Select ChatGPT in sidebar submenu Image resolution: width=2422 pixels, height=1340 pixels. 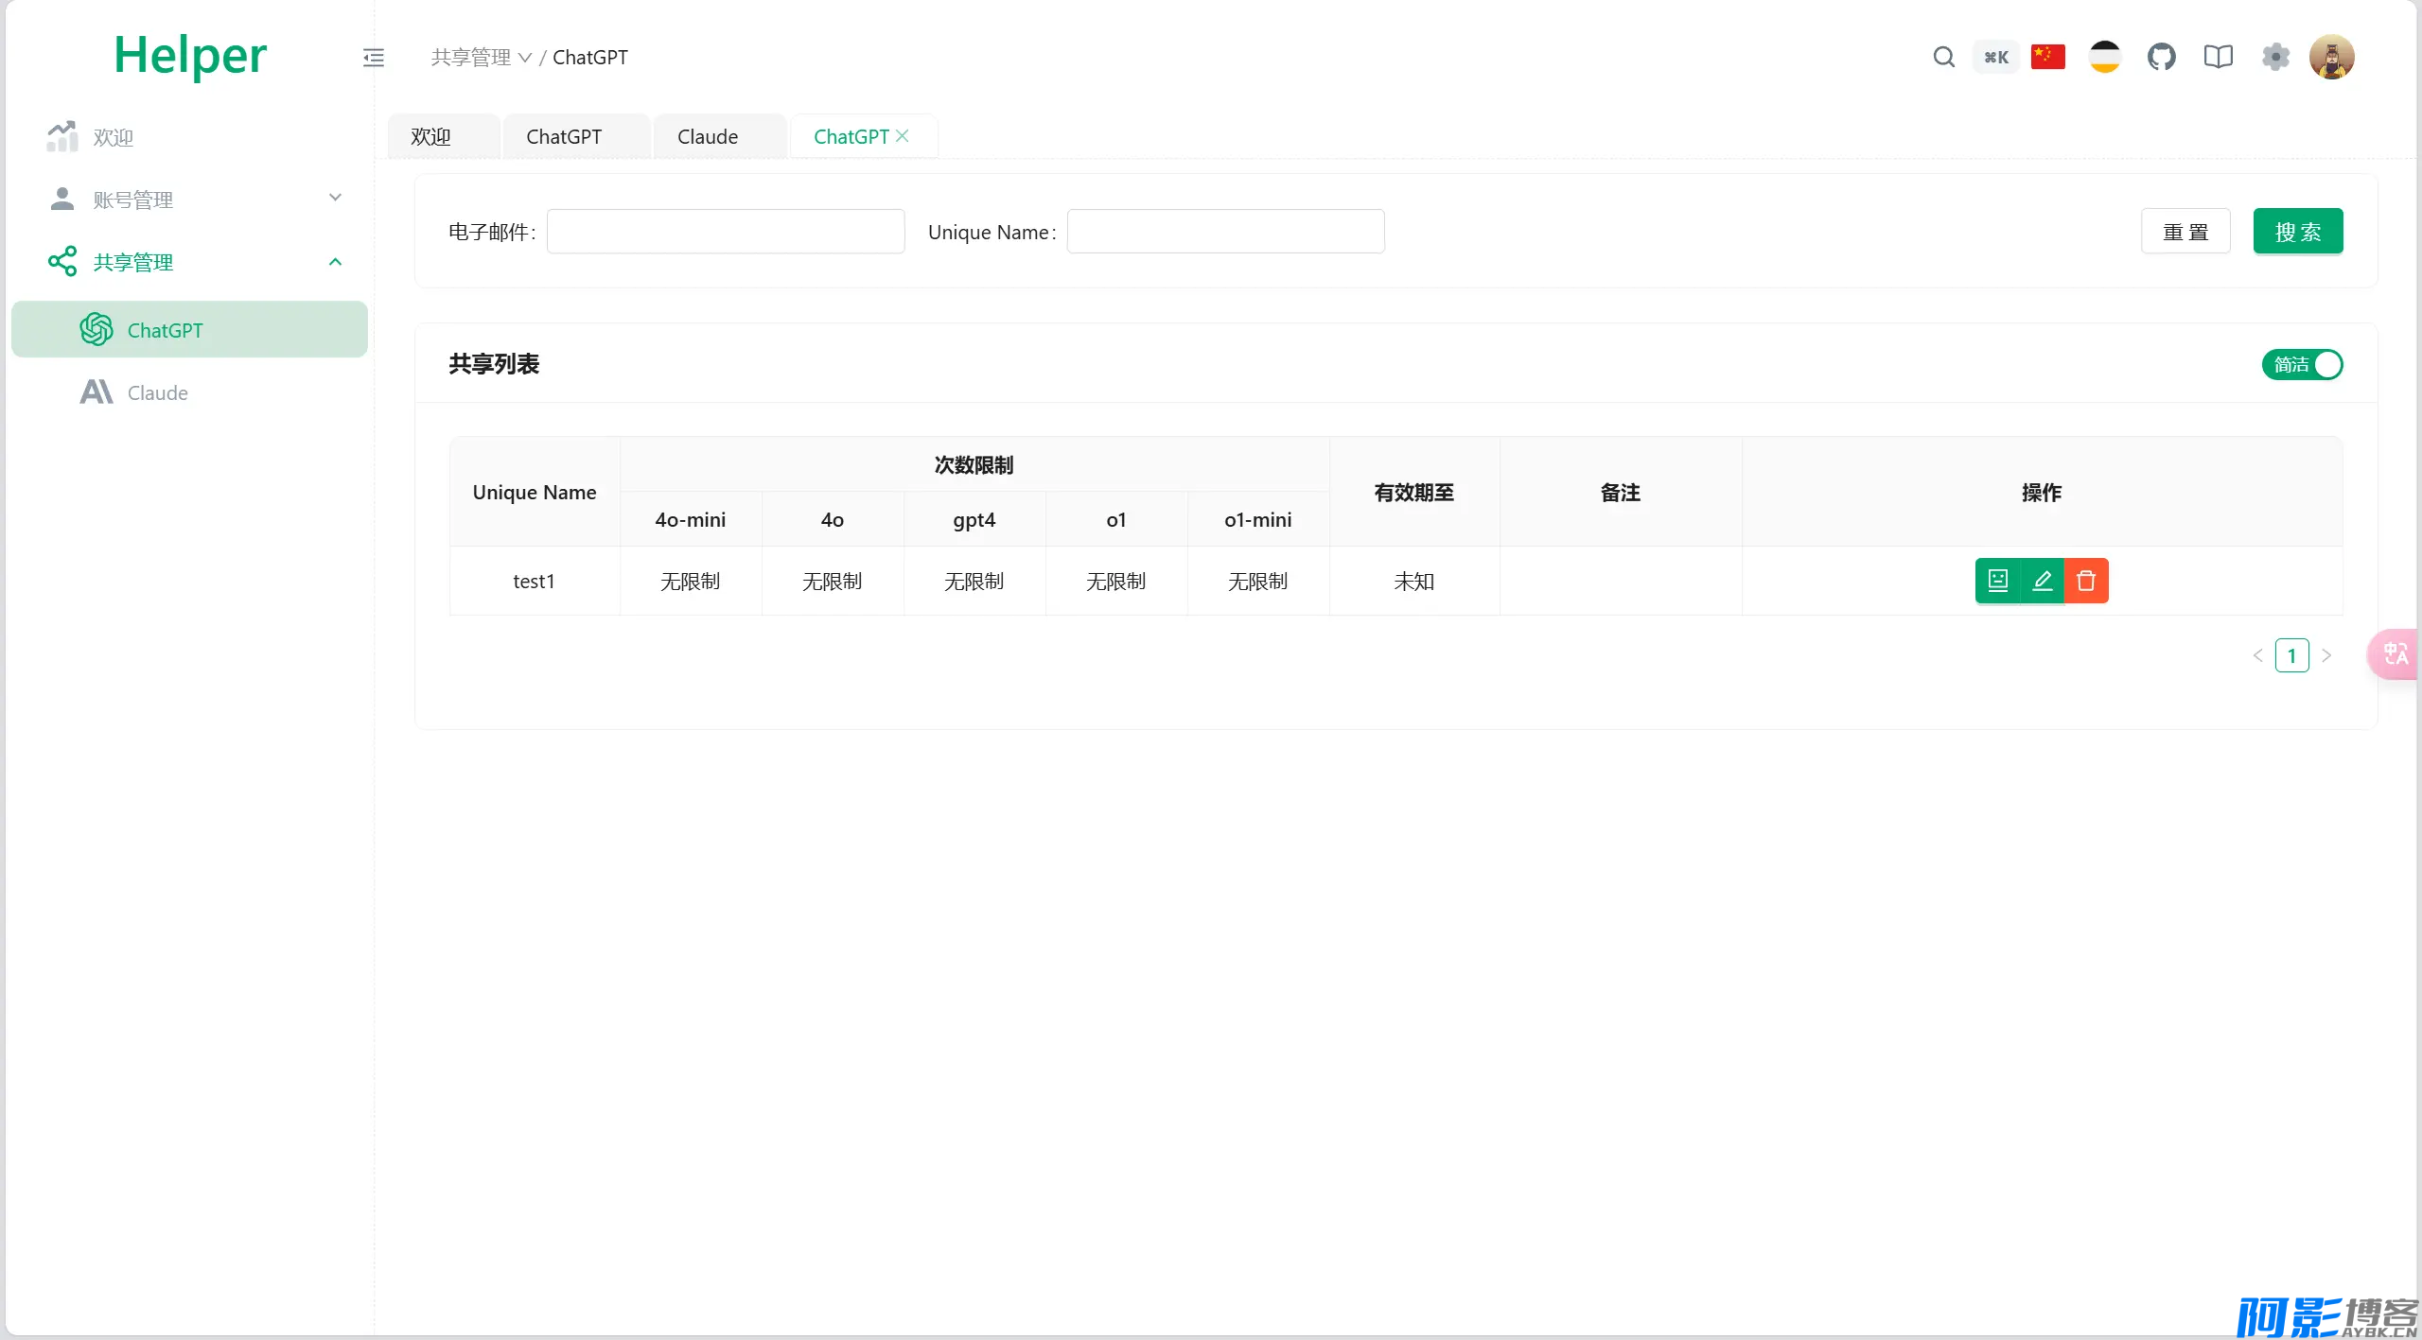tap(189, 330)
